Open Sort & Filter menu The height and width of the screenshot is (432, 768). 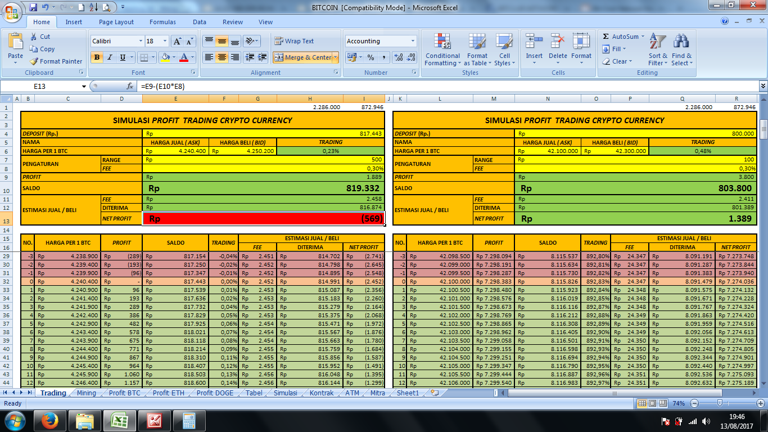click(x=658, y=49)
